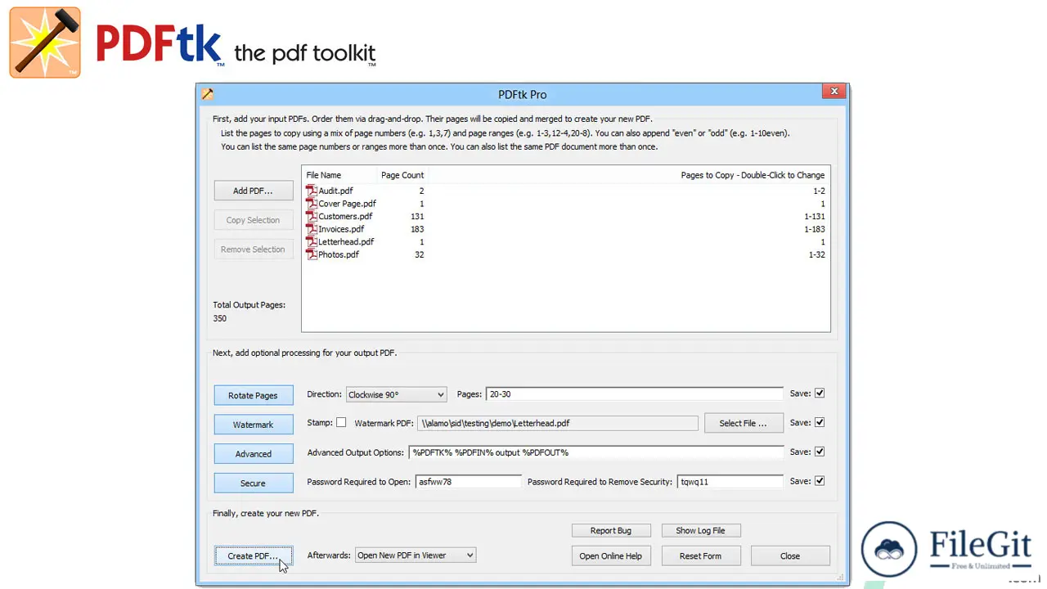Click the PDF icon beside Letterhead.pdf
The height and width of the screenshot is (589, 1047).
pyautogui.click(x=312, y=242)
